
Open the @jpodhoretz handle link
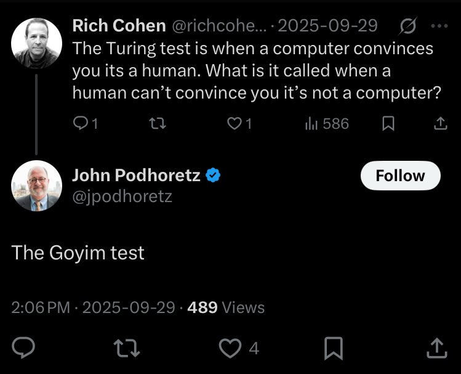tap(122, 197)
